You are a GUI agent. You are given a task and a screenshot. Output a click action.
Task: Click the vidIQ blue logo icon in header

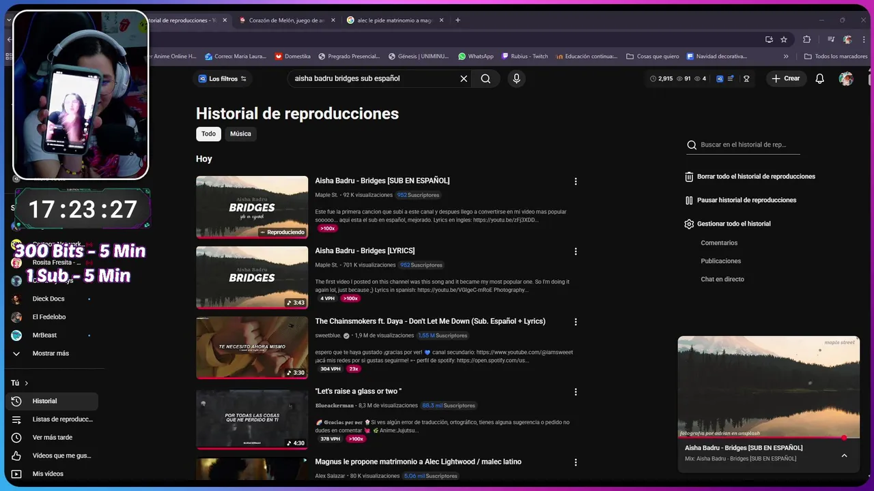(x=720, y=78)
